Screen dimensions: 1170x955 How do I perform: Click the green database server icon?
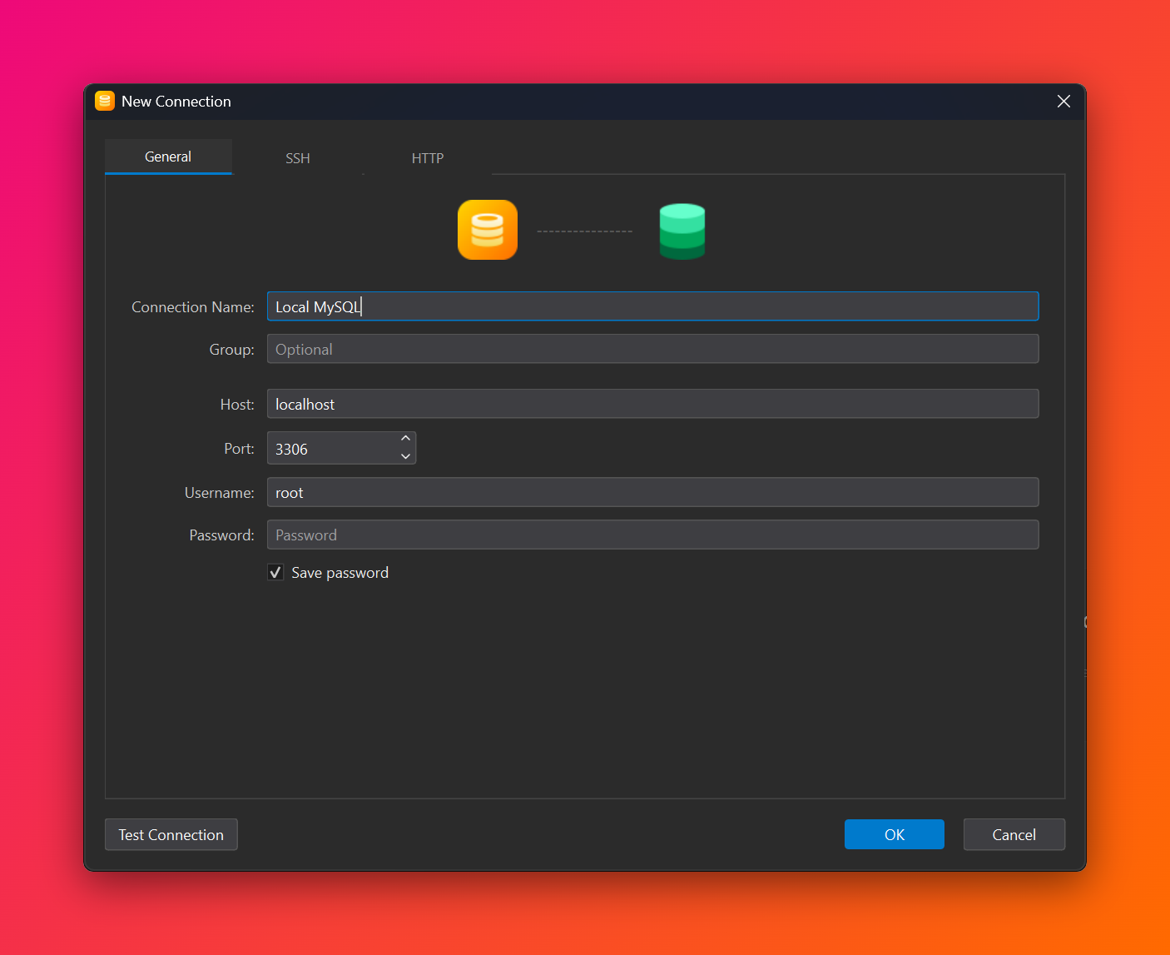pyautogui.click(x=682, y=231)
